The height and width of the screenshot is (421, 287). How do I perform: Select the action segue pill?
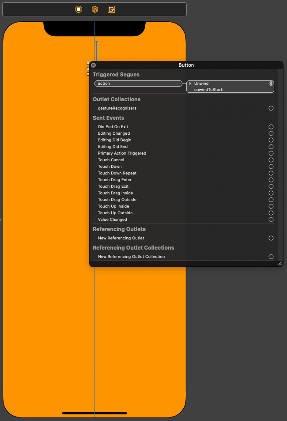(138, 83)
